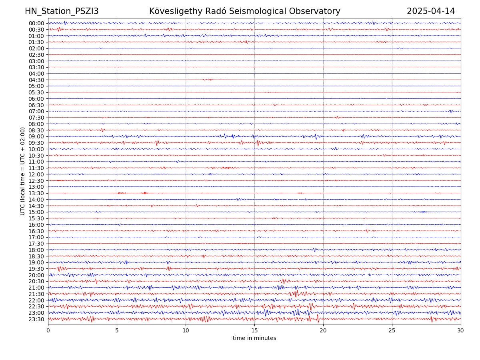Click the 30 minute tick label
The image size is (480, 360).
(x=461, y=331)
